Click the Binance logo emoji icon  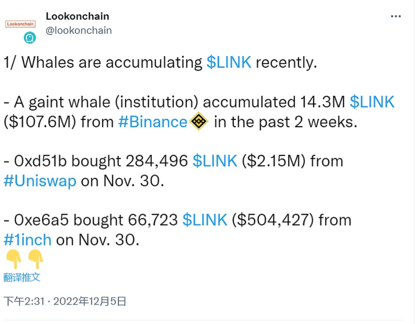click(x=199, y=122)
